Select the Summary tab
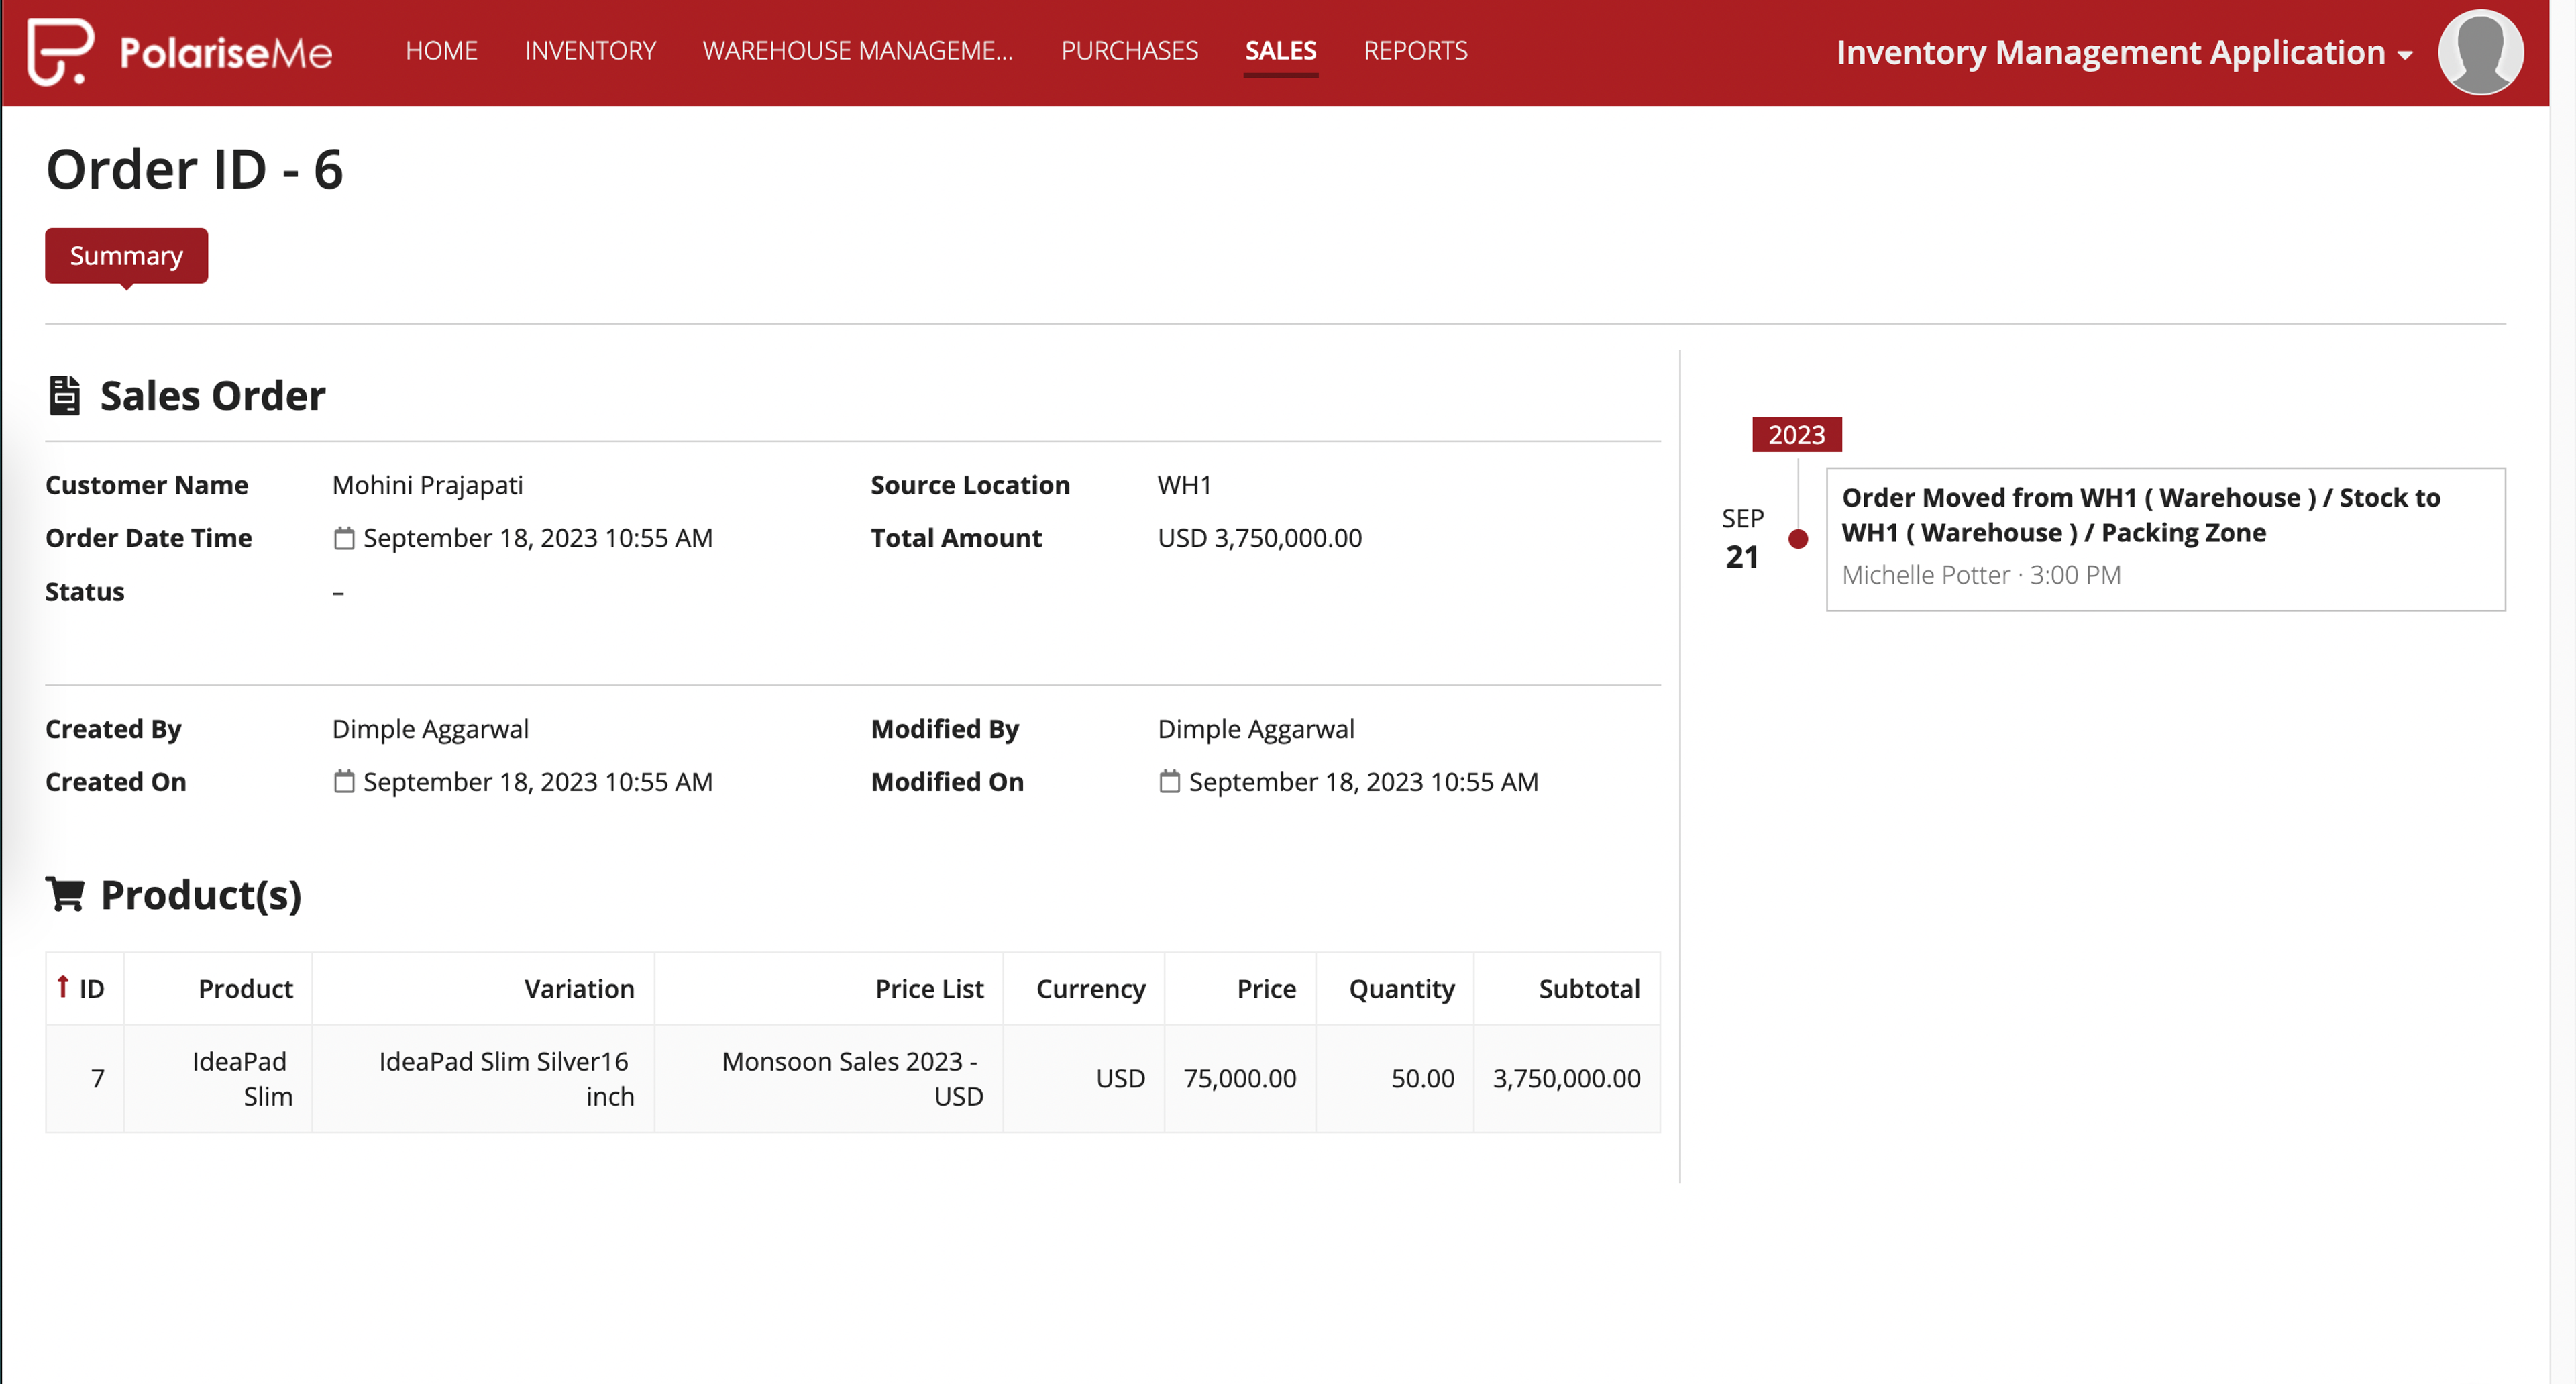The height and width of the screenshot is (1384, 2576). tap(126, 256)
